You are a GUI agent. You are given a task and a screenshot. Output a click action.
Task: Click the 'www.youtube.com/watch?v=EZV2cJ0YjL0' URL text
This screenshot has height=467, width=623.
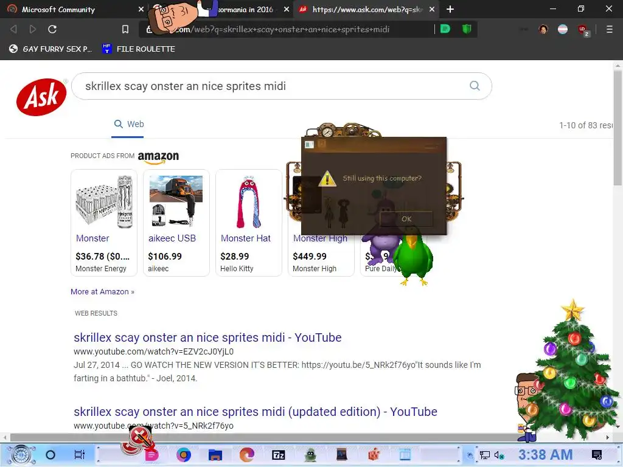click(x=153, y=351)
